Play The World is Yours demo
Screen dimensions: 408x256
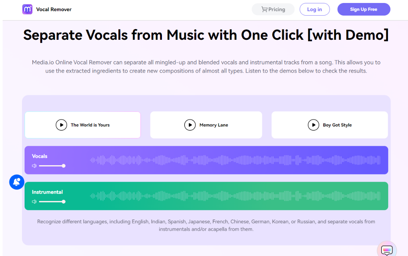61,125
